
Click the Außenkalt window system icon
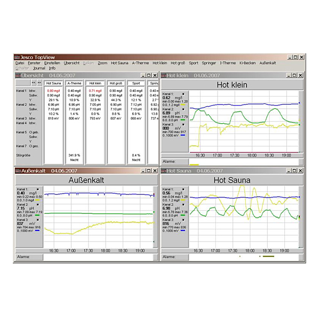coord(18,171)
